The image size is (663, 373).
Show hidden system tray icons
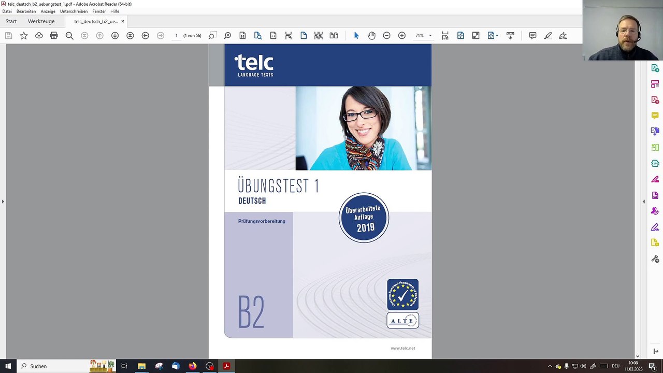550,366
